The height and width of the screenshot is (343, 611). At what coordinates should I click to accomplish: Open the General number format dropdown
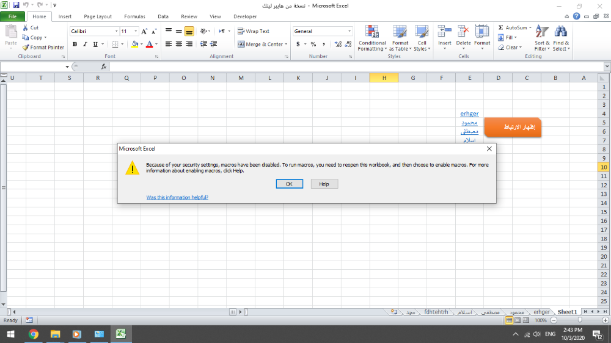point(349,31)
